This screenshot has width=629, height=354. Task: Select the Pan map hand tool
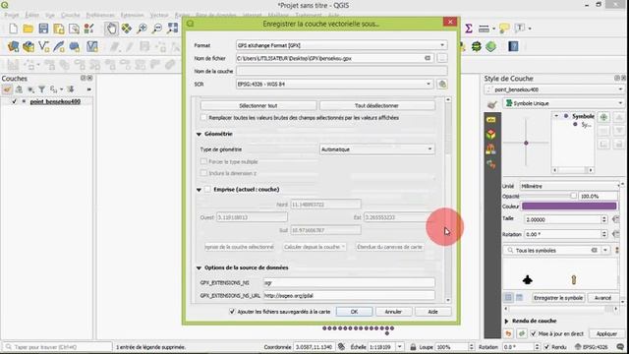[x=111, y=29]
